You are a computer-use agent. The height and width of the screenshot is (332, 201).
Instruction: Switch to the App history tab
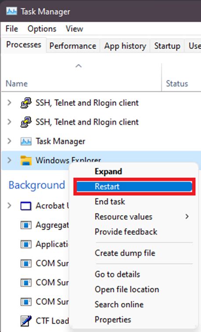click(125, 46)
